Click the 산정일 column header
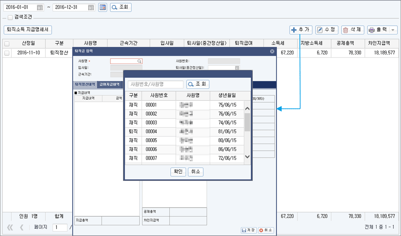Viewport: 401px width, 236px height. (28, 43)
